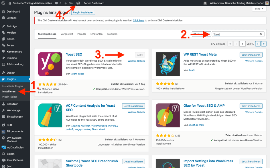Install Surbma Yoast SEO Breadcrumb Shortcode
Viewport: 270px width, 168px height.
(x=133, y=161)
